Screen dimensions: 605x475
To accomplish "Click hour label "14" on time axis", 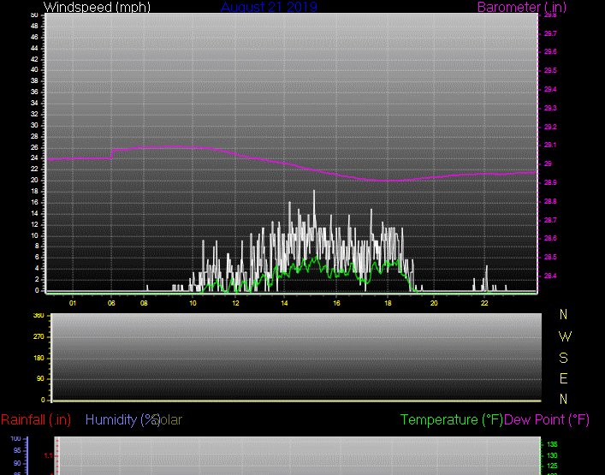I will [284, 303].
